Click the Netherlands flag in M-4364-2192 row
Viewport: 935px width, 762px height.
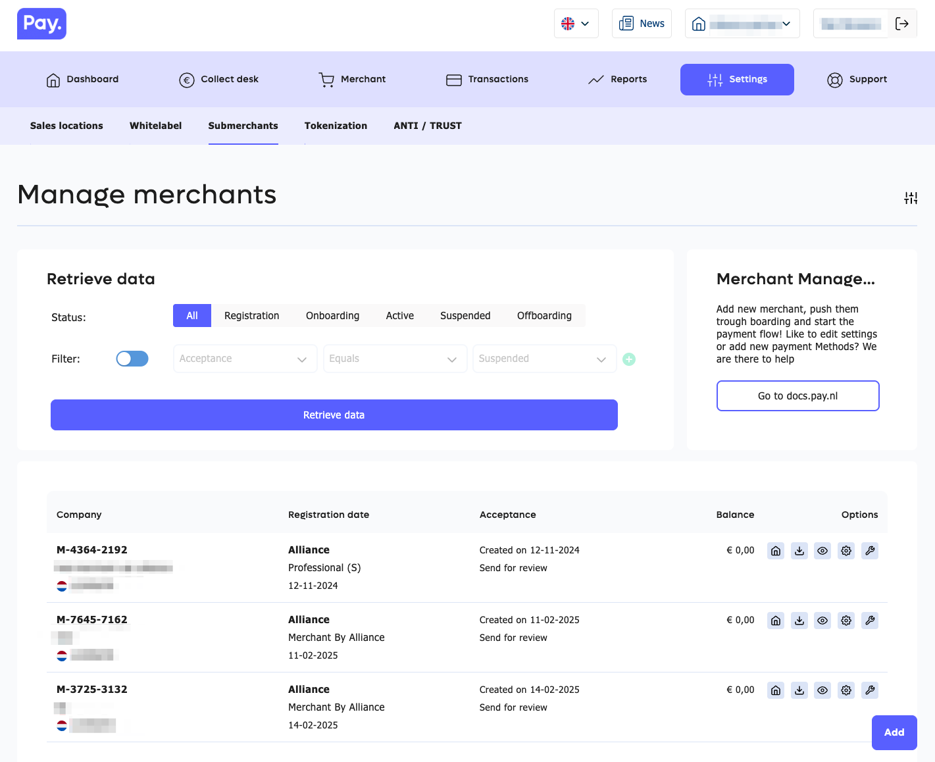[62, 586]
